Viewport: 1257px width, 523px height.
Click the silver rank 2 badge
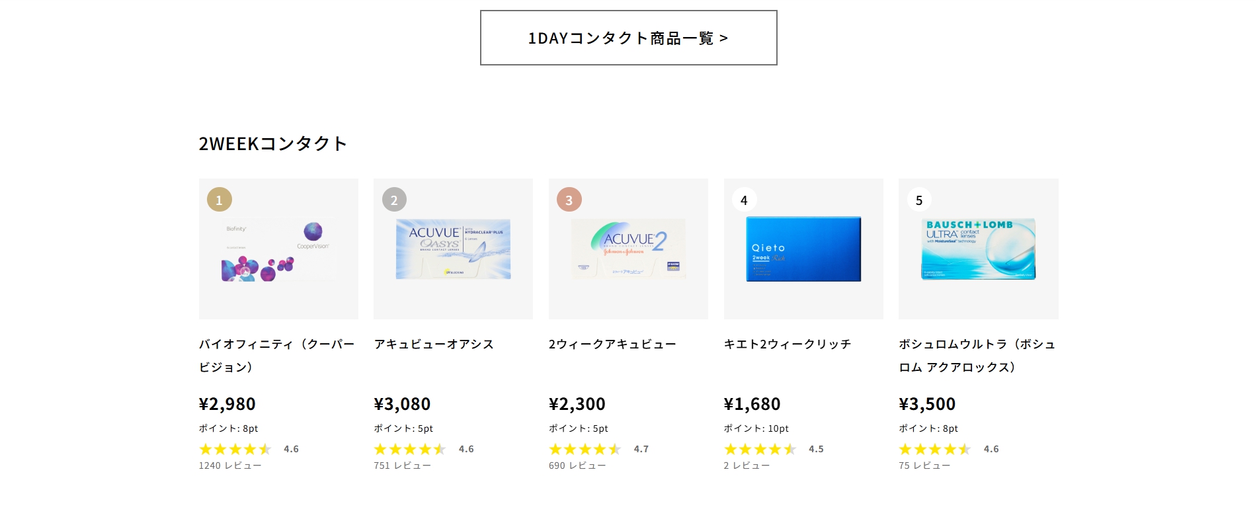(x=394, y=200)
